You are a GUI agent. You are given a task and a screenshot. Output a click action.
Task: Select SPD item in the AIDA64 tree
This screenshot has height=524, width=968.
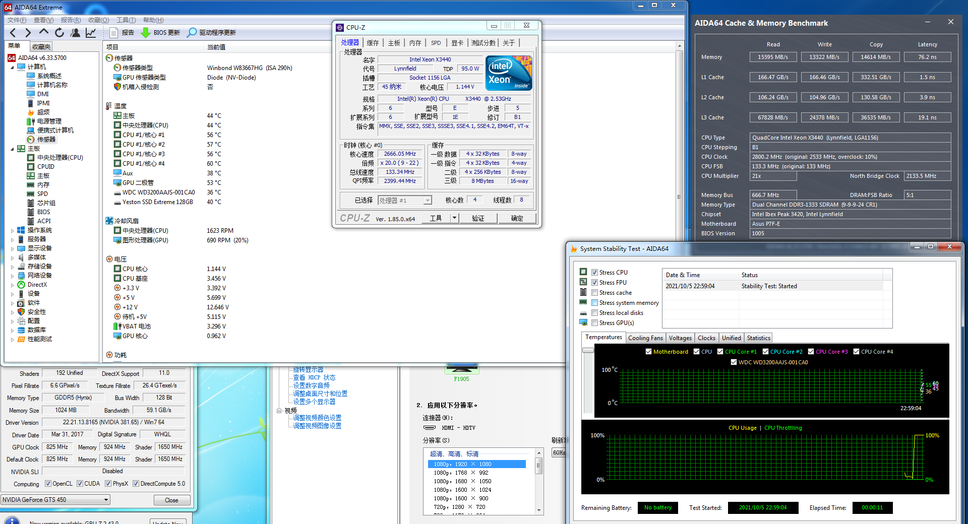tap(42, 194)
